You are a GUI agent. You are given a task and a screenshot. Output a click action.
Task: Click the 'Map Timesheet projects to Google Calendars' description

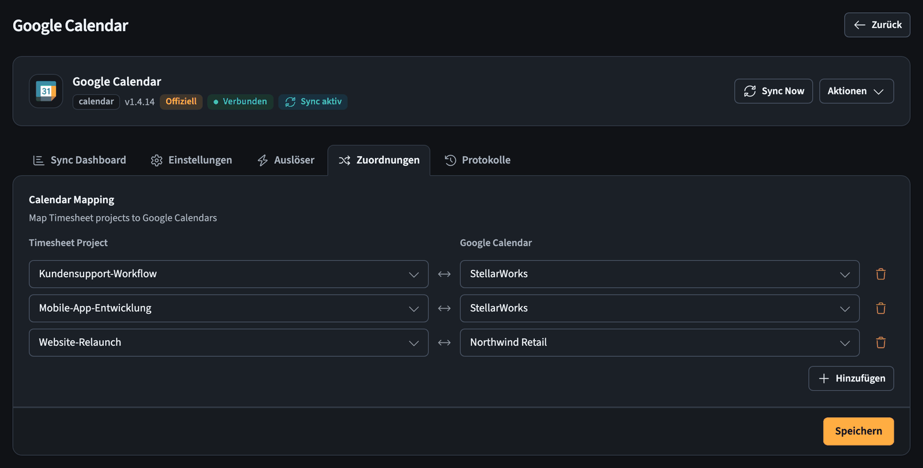(123, 218)
